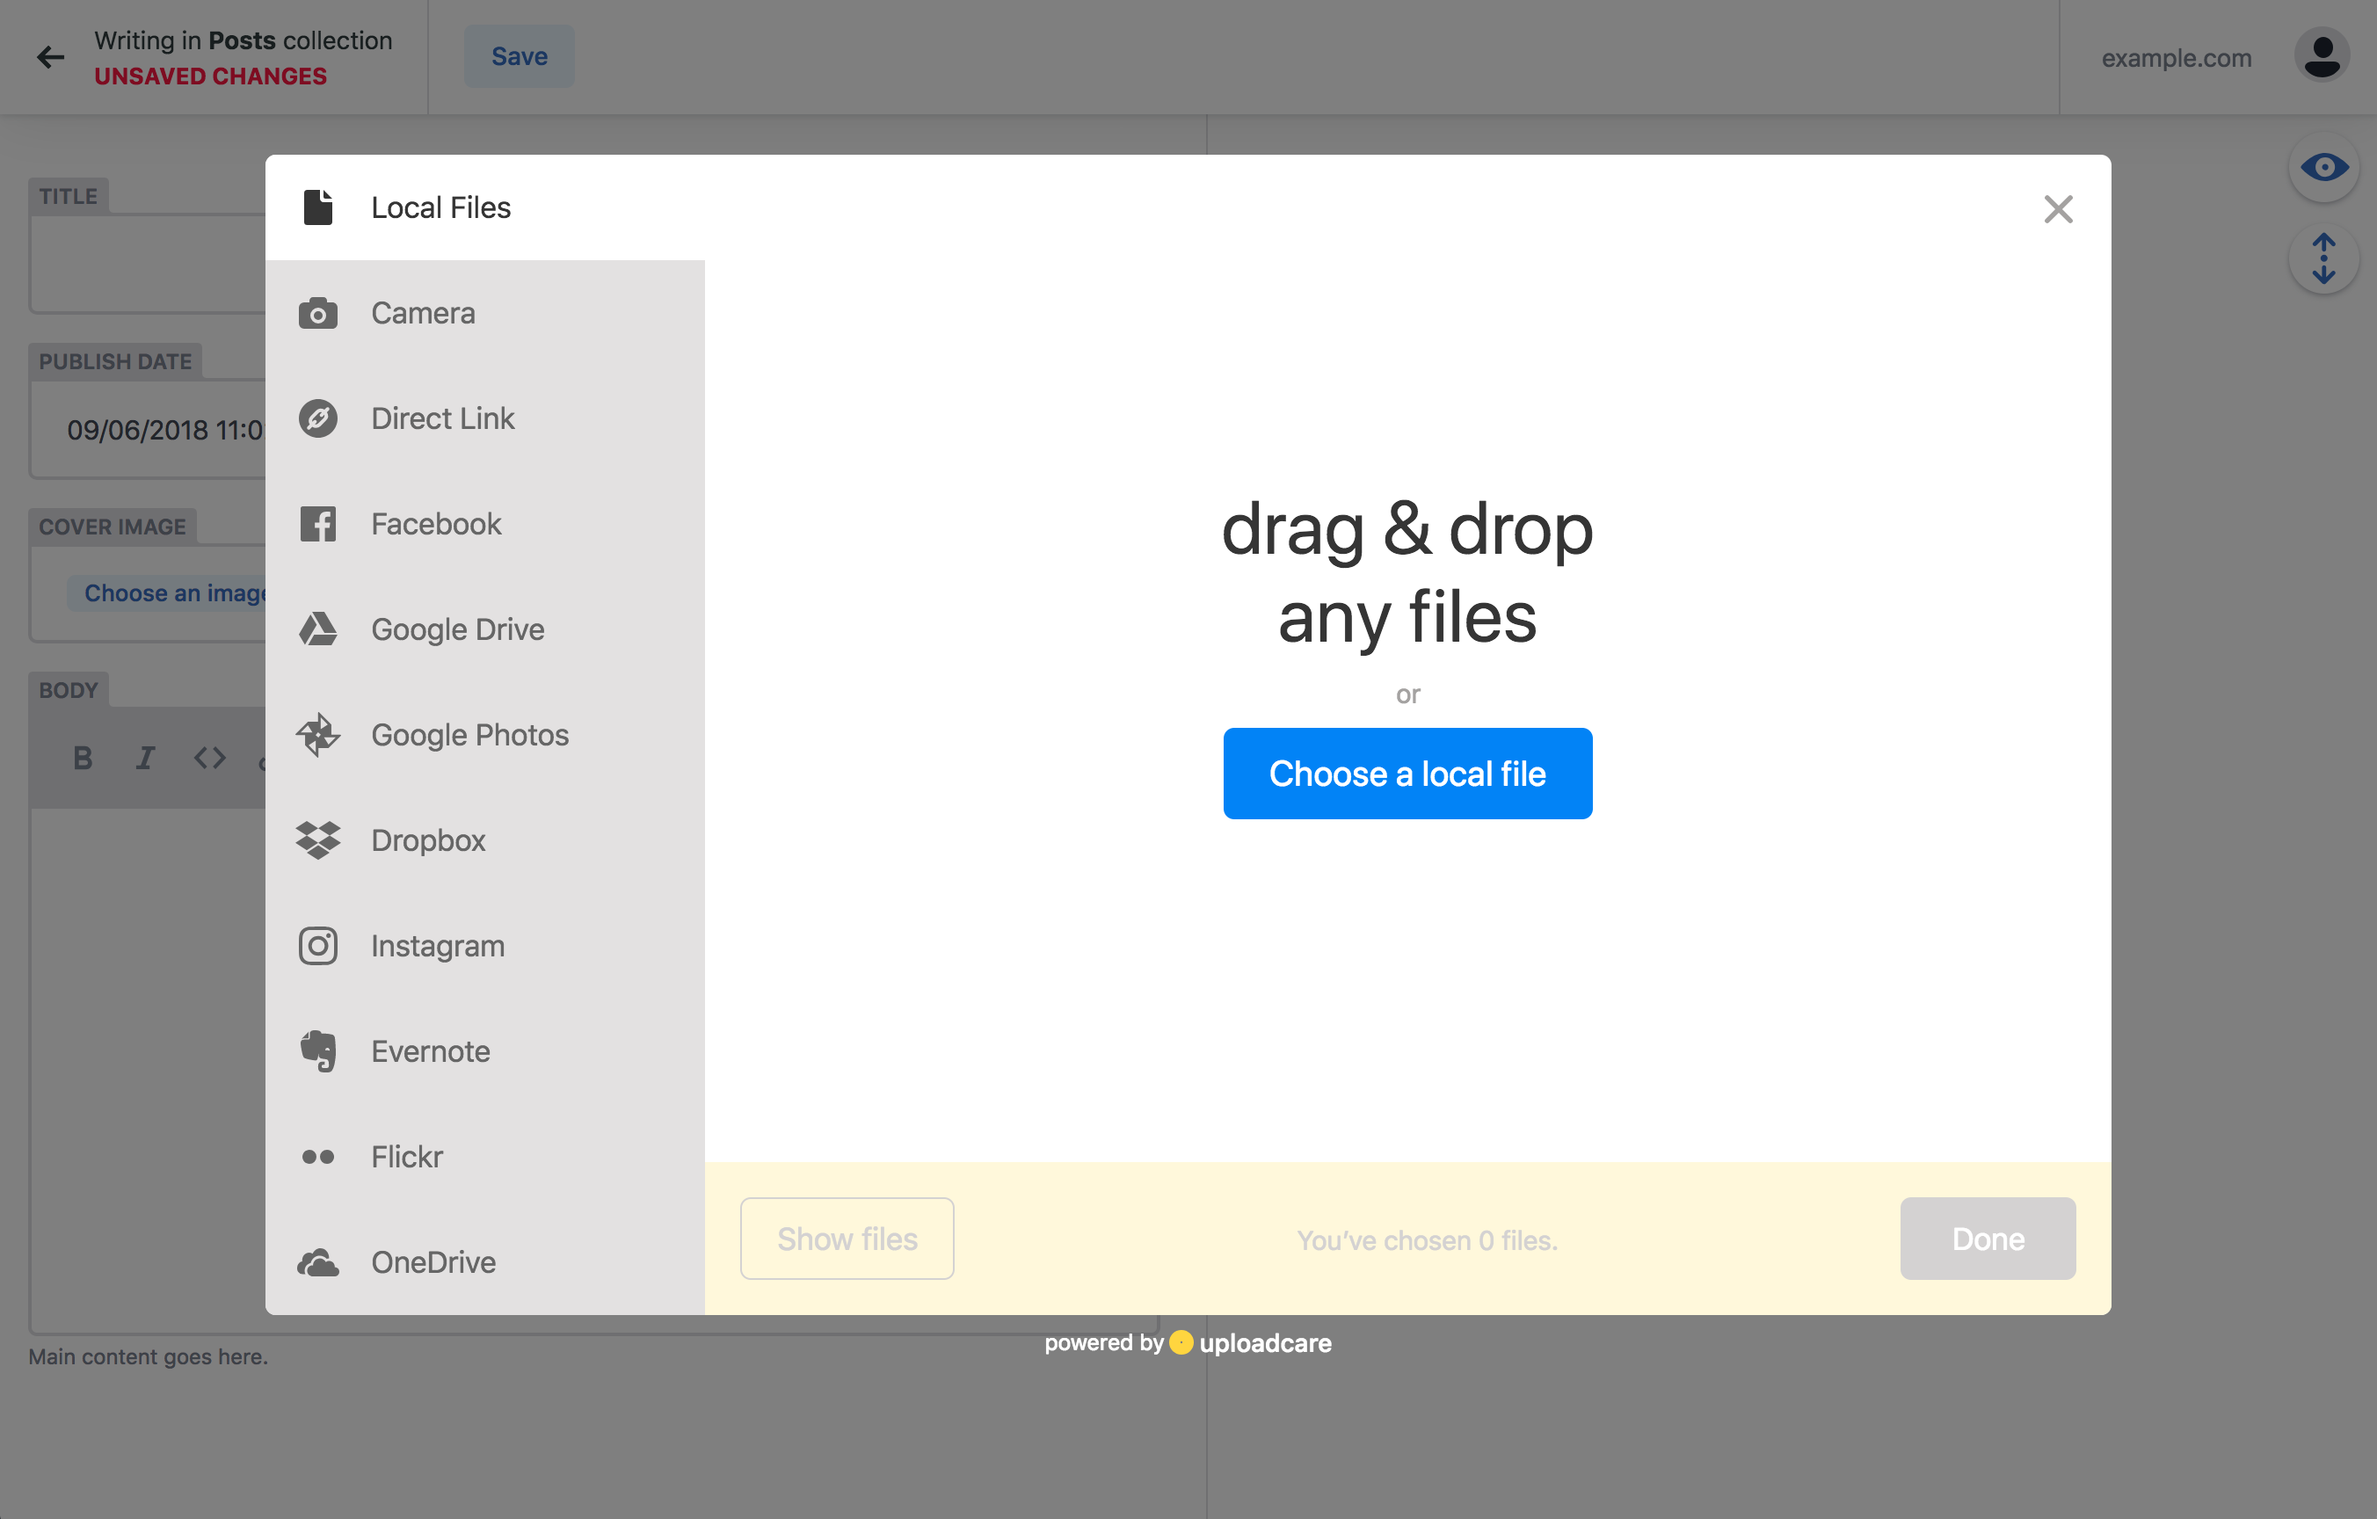Select the Camera upload source
This screenshot has height=1519, width=2377.
423,313
